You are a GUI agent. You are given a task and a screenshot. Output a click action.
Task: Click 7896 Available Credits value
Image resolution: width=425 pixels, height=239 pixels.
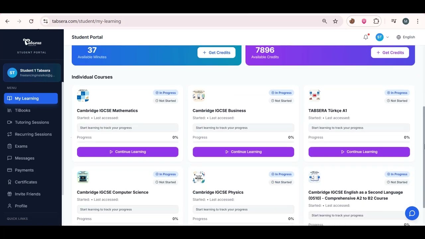[265, 50]
